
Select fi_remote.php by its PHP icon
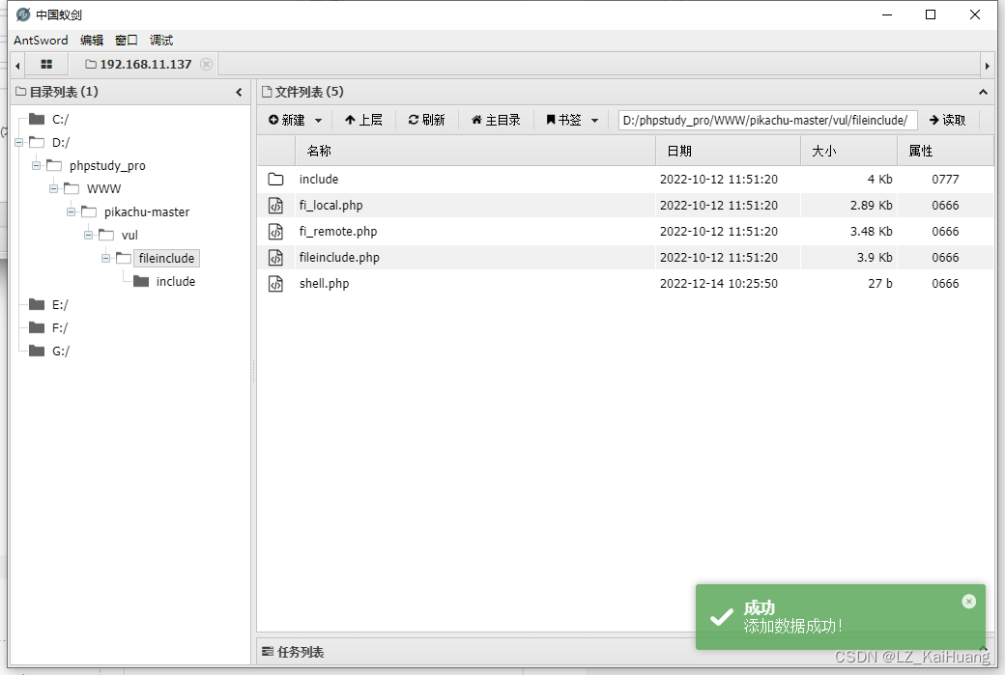276,231
